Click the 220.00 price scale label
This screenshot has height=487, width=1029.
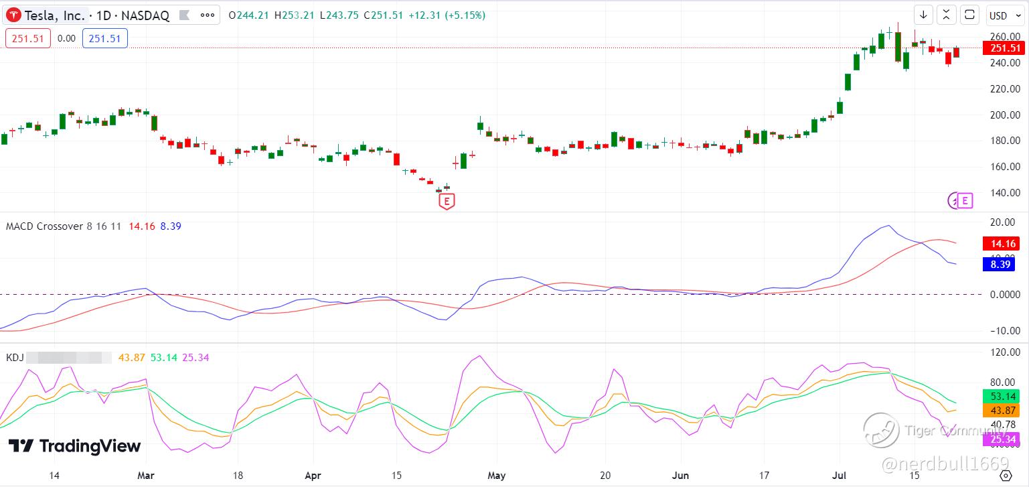(1004, 88)
